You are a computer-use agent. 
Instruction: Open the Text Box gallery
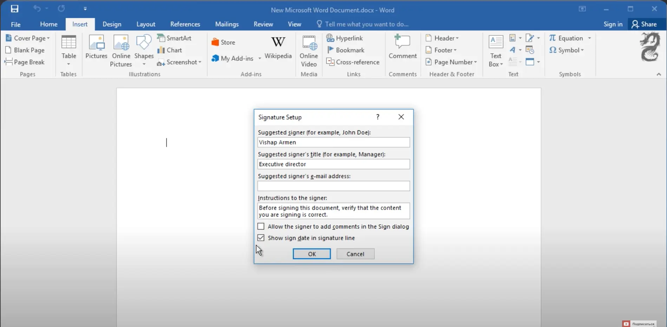pos(496,50)
